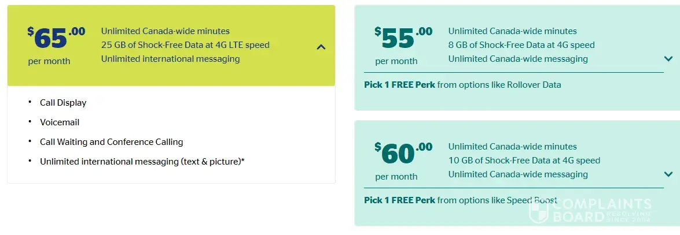Screen dimensions: 680x235
Task: Expand the $60 plan details chevron
Action: (x=668, y=174)
